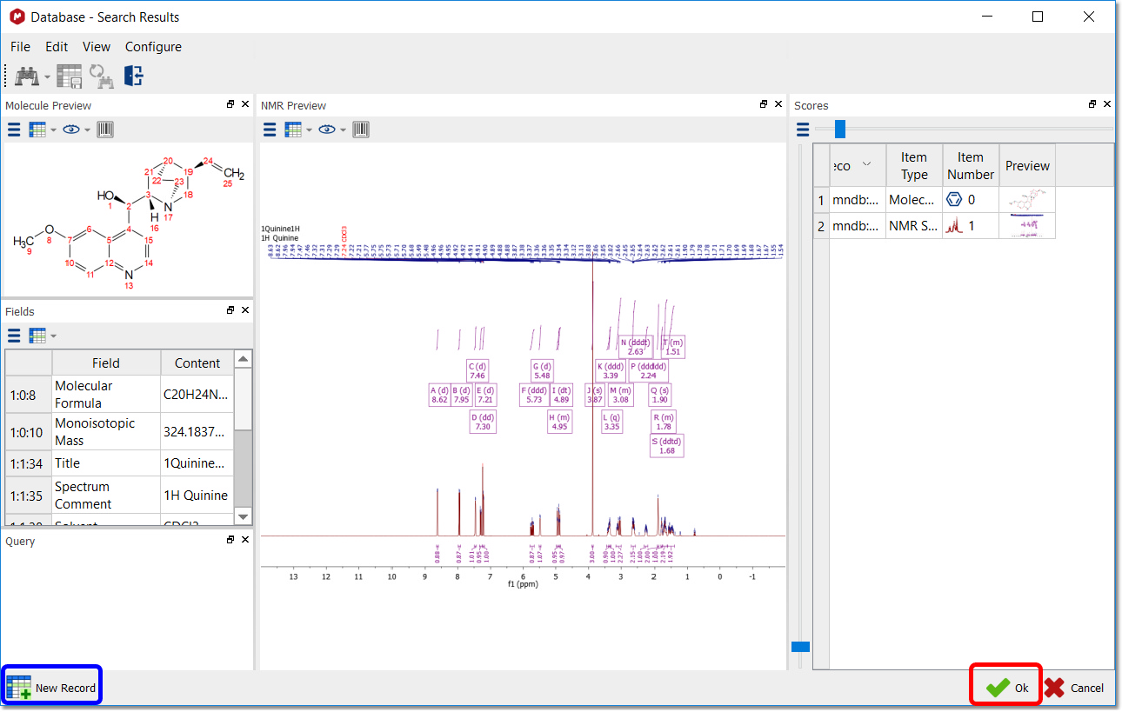Open hamburger menu in Scores panel
1122x712 pixels.
pyautogui.click(x=802, y=130)
